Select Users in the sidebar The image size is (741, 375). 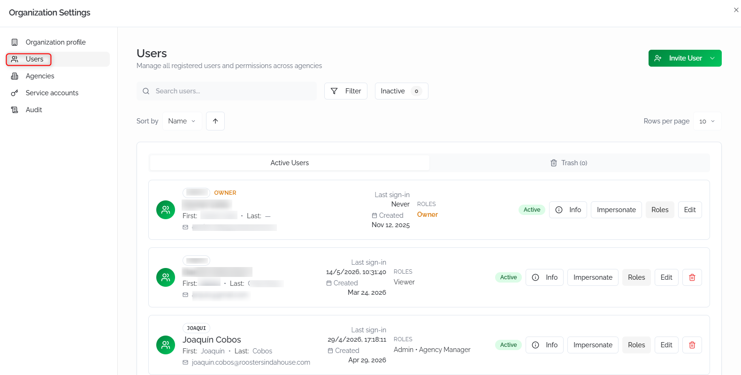(x=58, y=59)
